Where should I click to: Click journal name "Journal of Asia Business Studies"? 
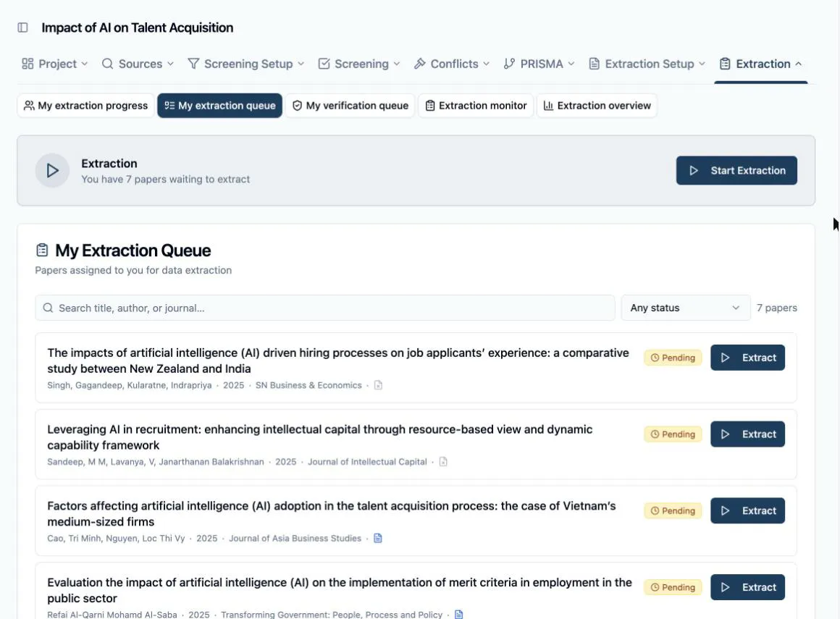[295, 538]
